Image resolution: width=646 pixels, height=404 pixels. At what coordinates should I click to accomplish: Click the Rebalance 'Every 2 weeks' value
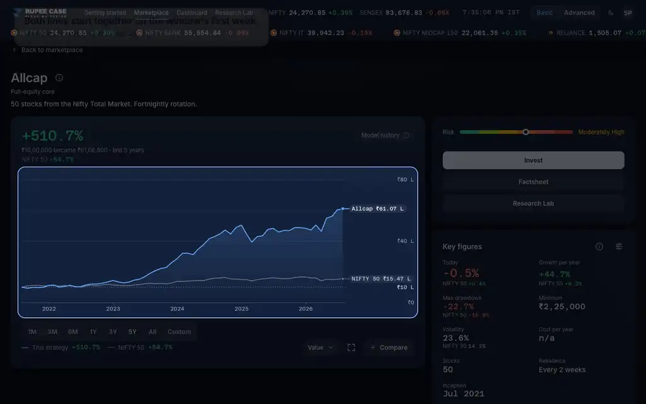tap(562, 370)
